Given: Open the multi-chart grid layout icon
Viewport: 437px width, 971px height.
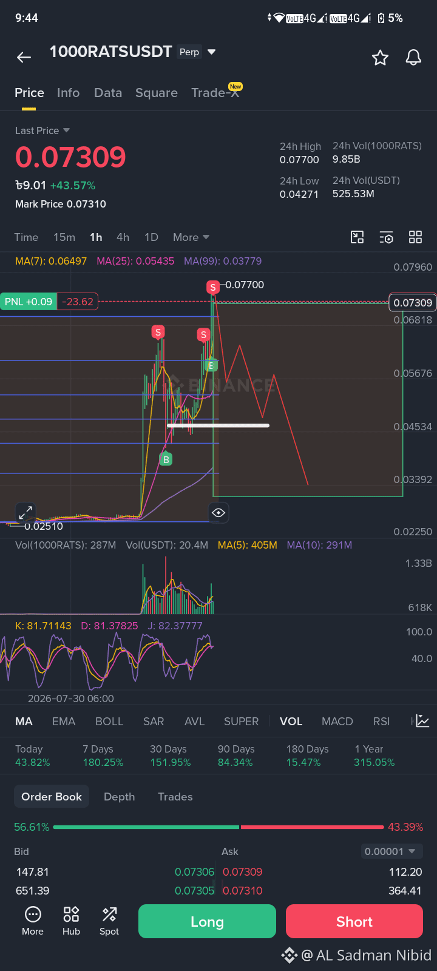Looking at the screenshot, I should coord(415,237).
